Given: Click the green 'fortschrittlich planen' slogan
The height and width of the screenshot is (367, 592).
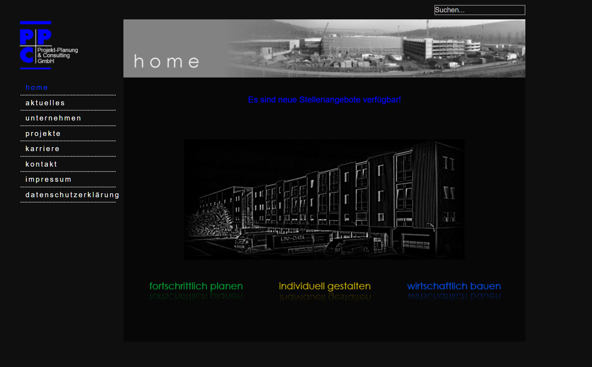Looking at the screenshot, I should [x=196, y=286].
